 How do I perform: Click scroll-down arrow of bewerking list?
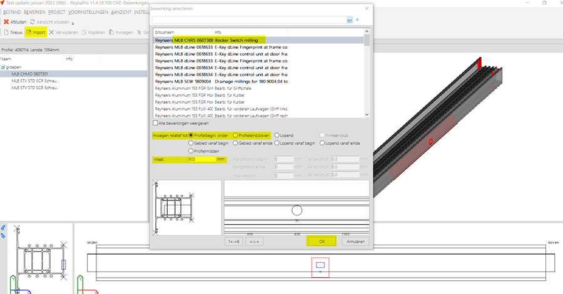[x=367, y=115]
